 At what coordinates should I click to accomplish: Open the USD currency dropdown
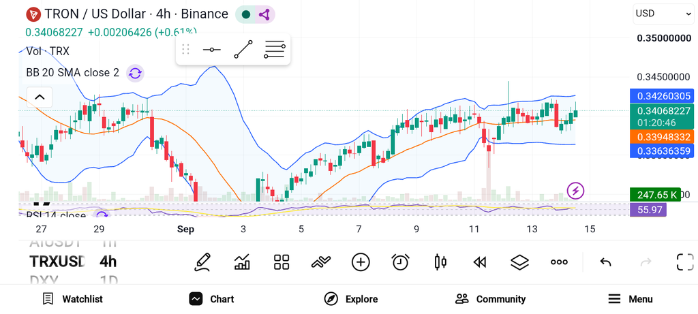[663, 14]
